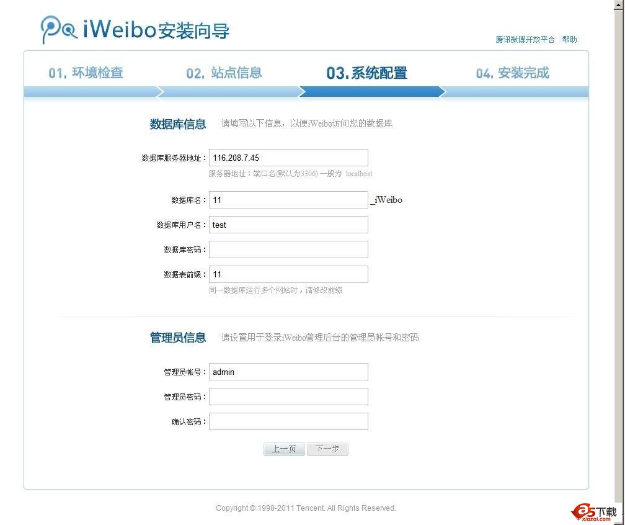The height and width of the screenshot is (525, 625).
Task: Click the iWeibo安装向导 title text
Action: point(156,30)
